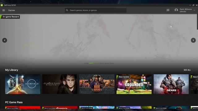Click the GeForce NOW logo icon
The image size is (198, 111).
2,5
